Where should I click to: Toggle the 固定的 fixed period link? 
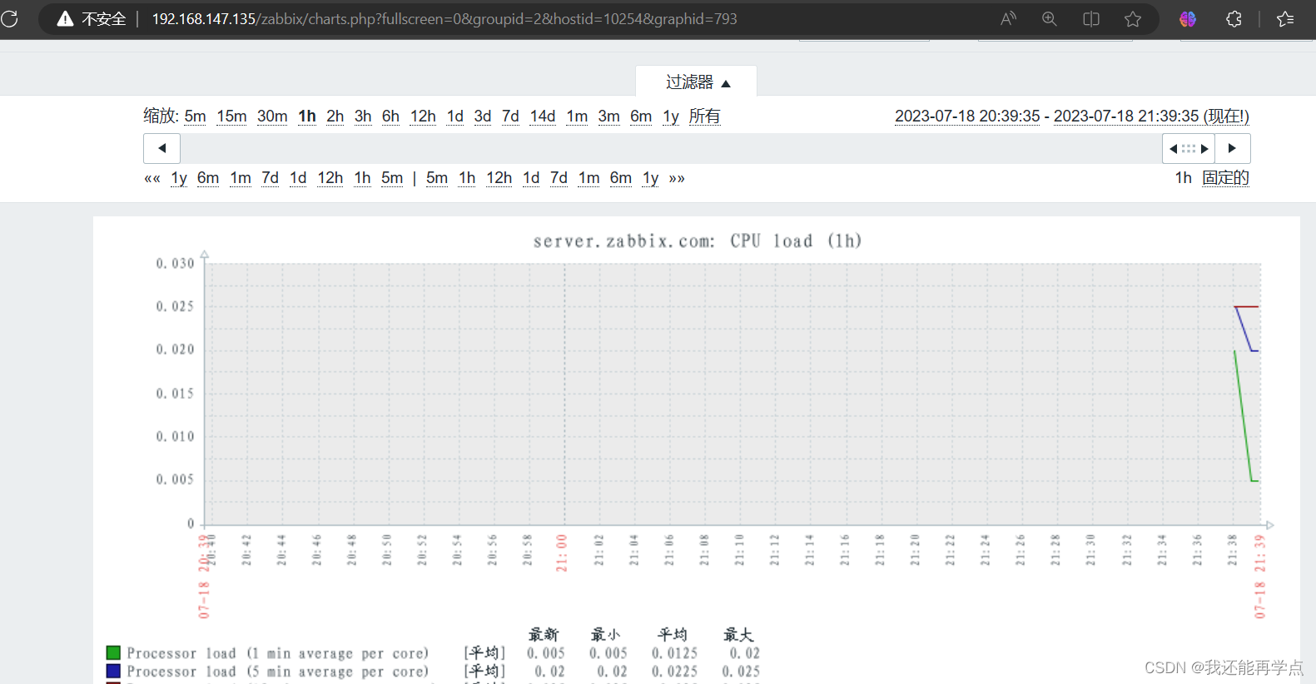1225,178
